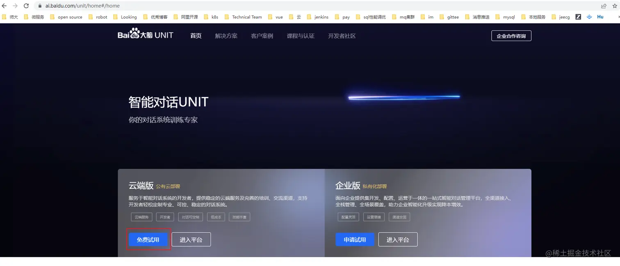Click the 云端服务 tag

[142, 217]
